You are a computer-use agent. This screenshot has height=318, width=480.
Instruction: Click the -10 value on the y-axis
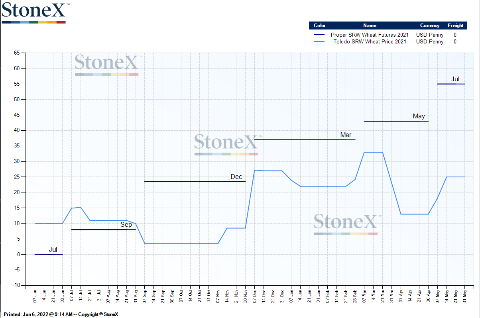(x=16, y=285)
